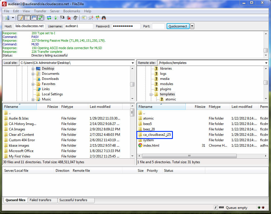Click the question-mark icon beside libraries
The width and height of the screenshot is (271, 214).
click(x=156, y=68)
